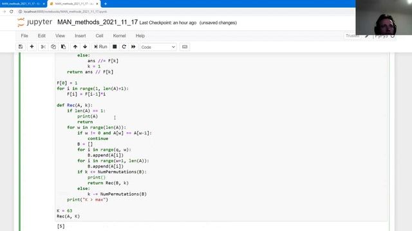412x231 pixels.
Task: Cut selected cells with scissors icon
Action: (43, 47)
